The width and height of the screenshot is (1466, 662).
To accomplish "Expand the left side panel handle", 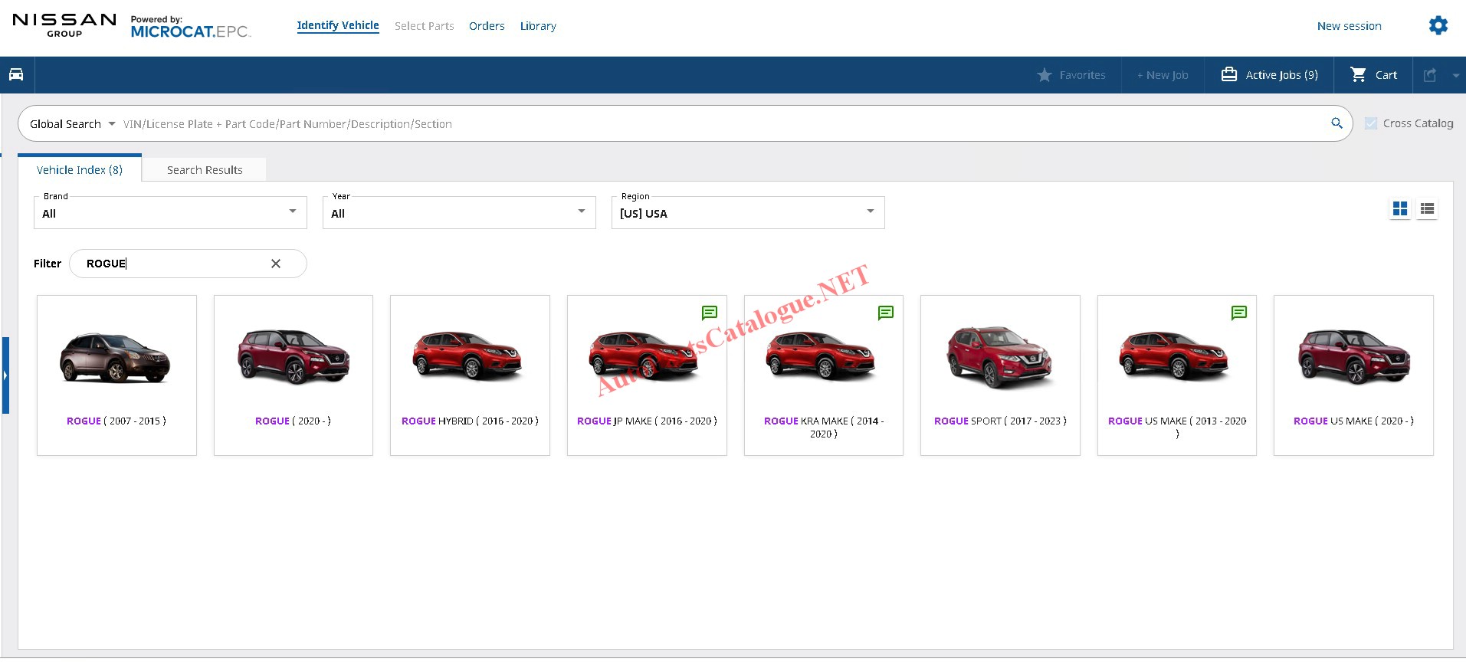I will coord(5,375).
